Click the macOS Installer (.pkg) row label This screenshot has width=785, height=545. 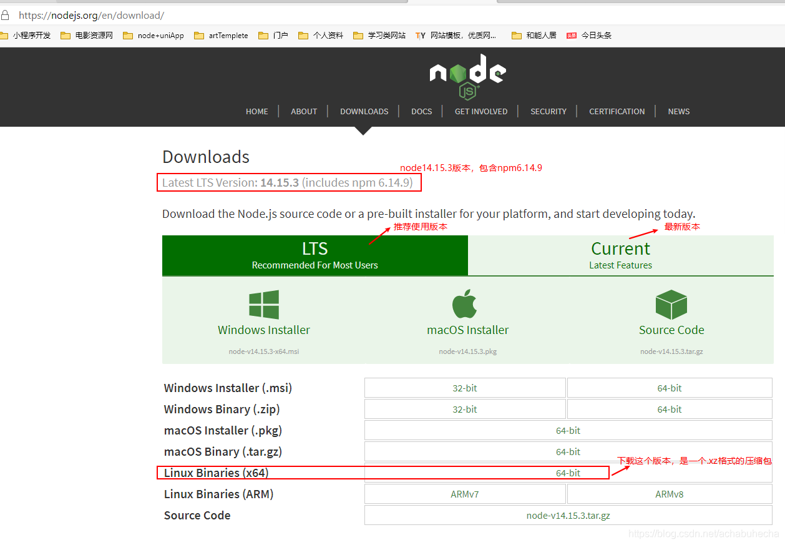coord(223,430)
